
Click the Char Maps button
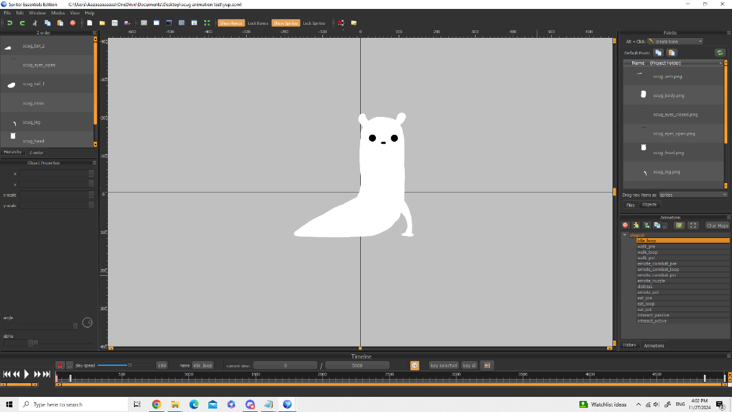click(716, 225)
